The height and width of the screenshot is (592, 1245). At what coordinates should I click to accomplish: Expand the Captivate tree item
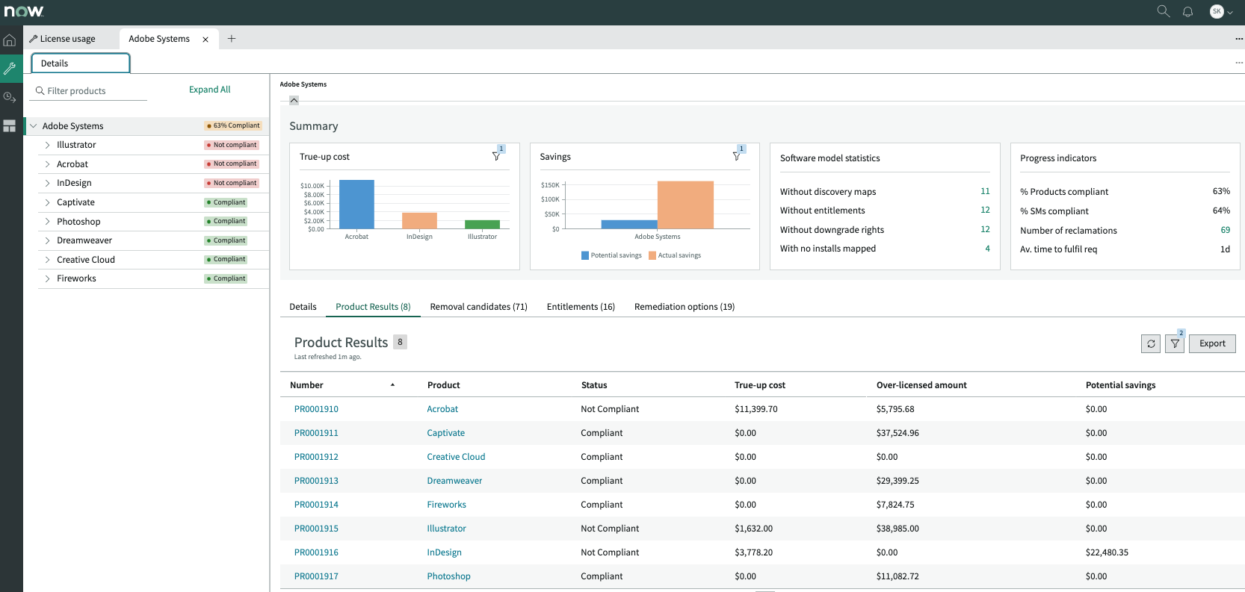47,202
